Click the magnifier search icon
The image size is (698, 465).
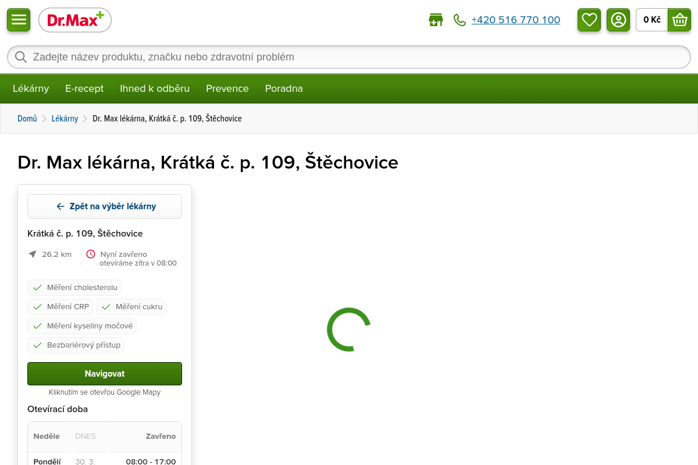point(21,57)
